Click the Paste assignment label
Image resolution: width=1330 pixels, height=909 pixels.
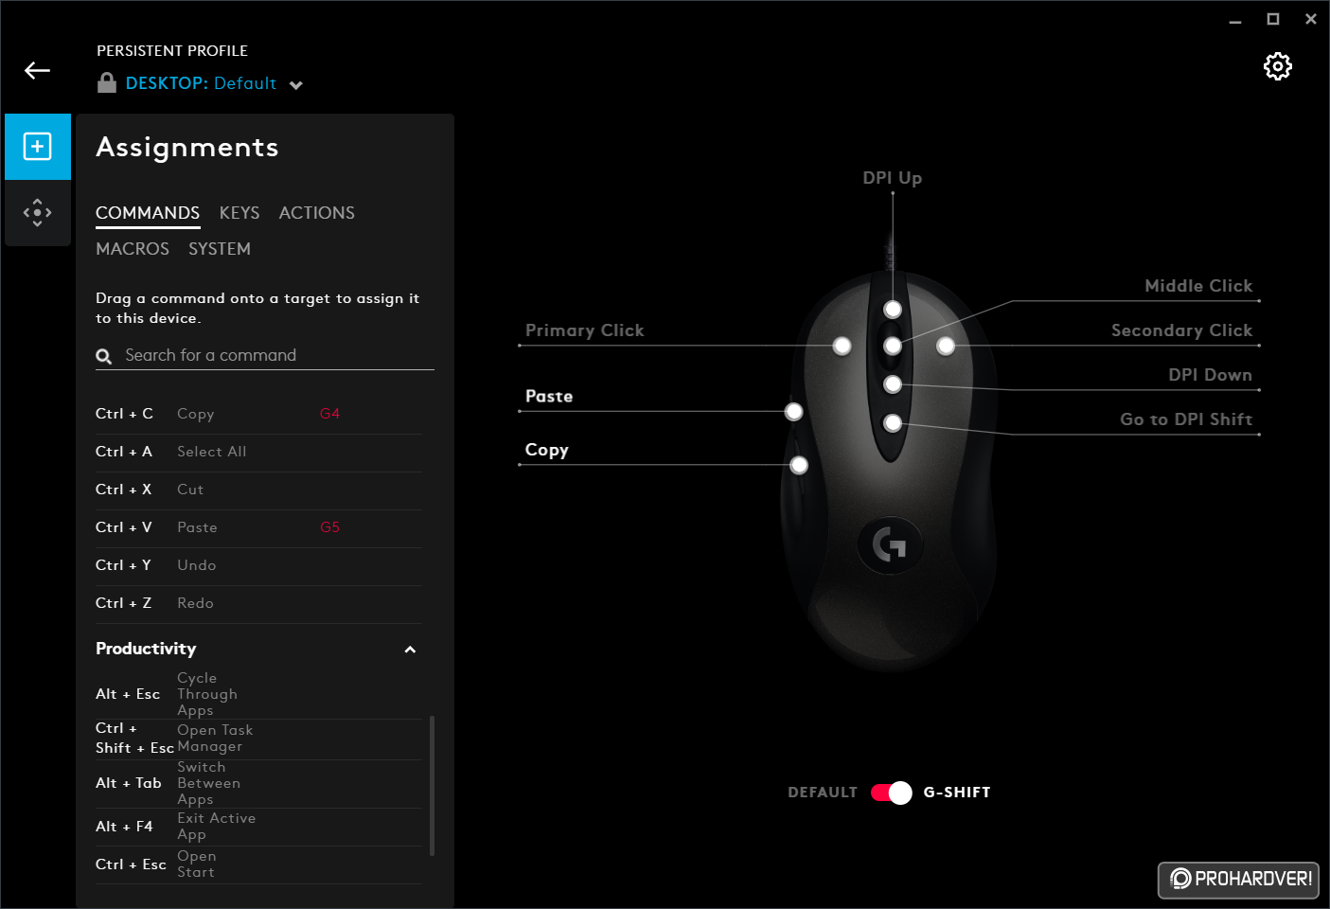pyautogui.click(x=549, y=397)
